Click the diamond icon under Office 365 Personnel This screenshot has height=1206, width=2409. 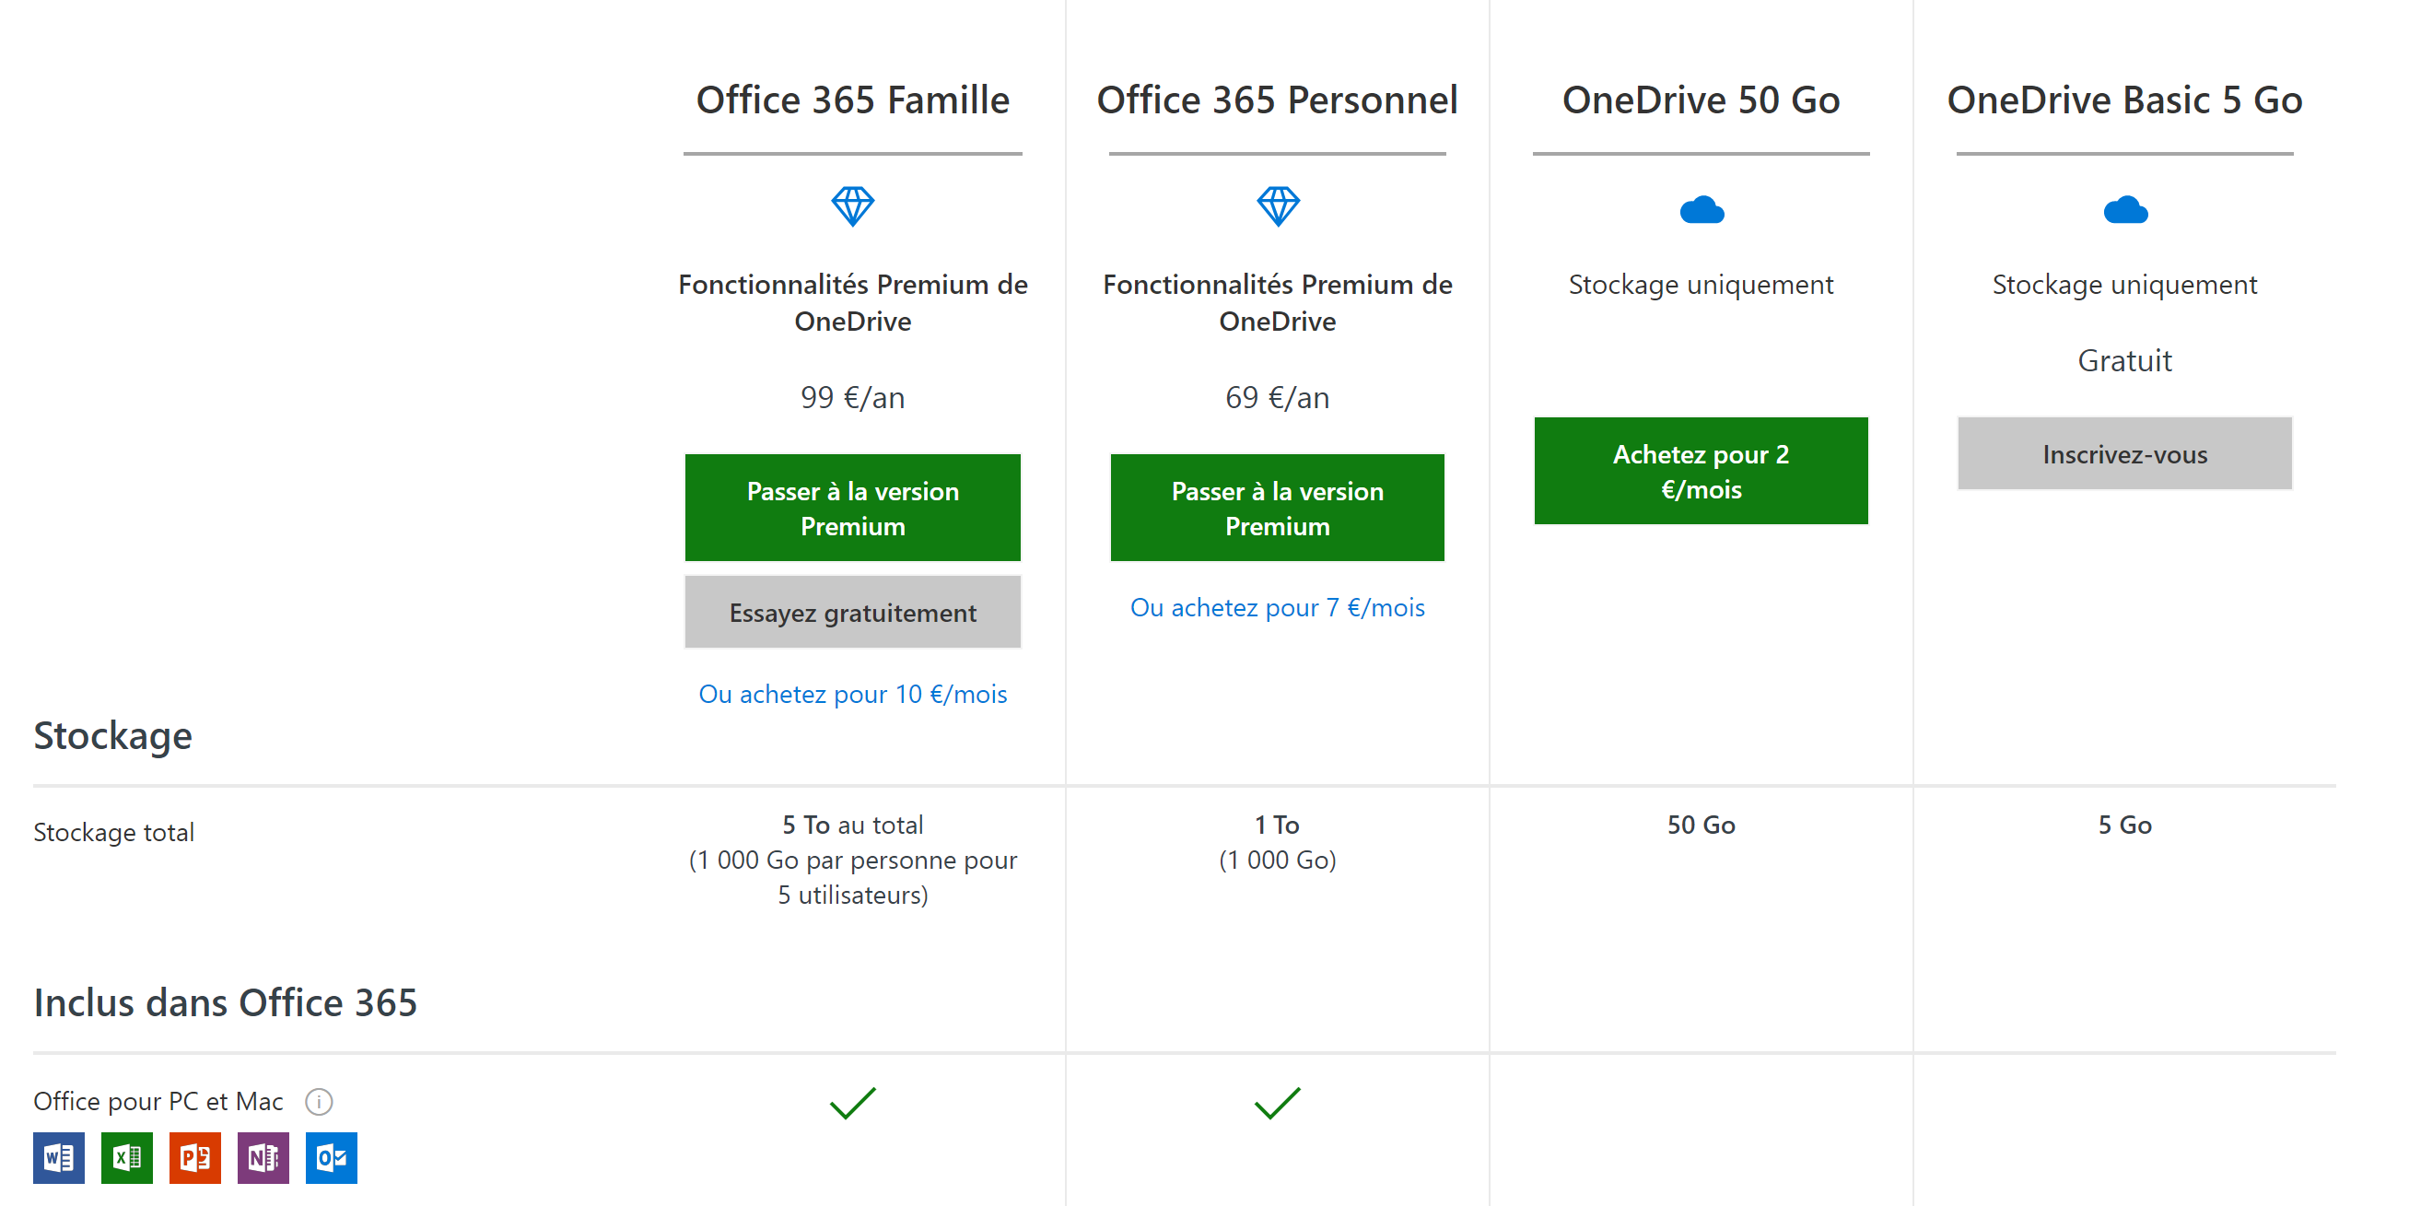pos(1278,205)
